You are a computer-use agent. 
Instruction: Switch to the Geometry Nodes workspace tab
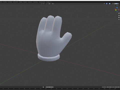42,2
